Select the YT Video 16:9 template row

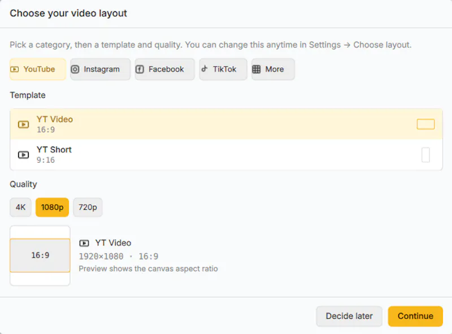tap(227, 124)
